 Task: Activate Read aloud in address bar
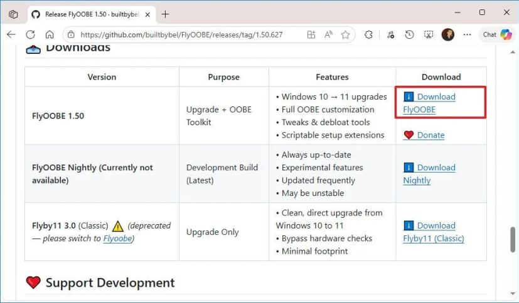tap(328, 35)
